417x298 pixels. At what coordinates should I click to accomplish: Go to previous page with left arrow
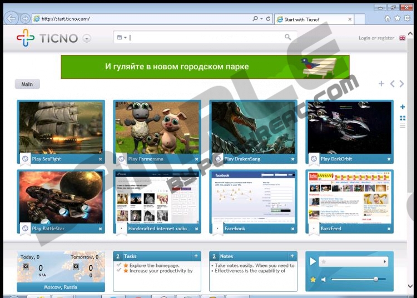pyautogui.click(x=392, y=84)
